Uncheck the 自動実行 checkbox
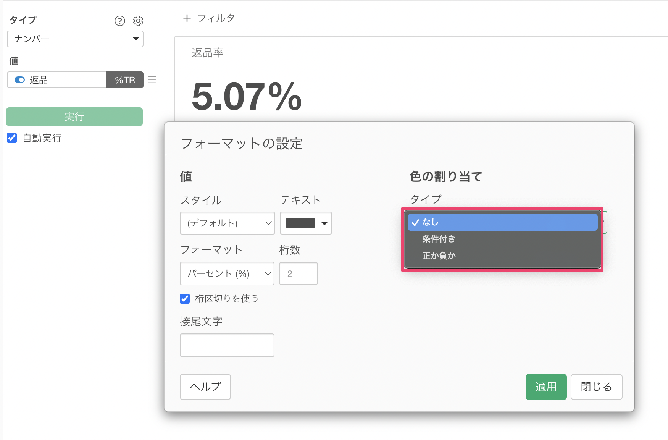668x440 pixels. (12, 138)
